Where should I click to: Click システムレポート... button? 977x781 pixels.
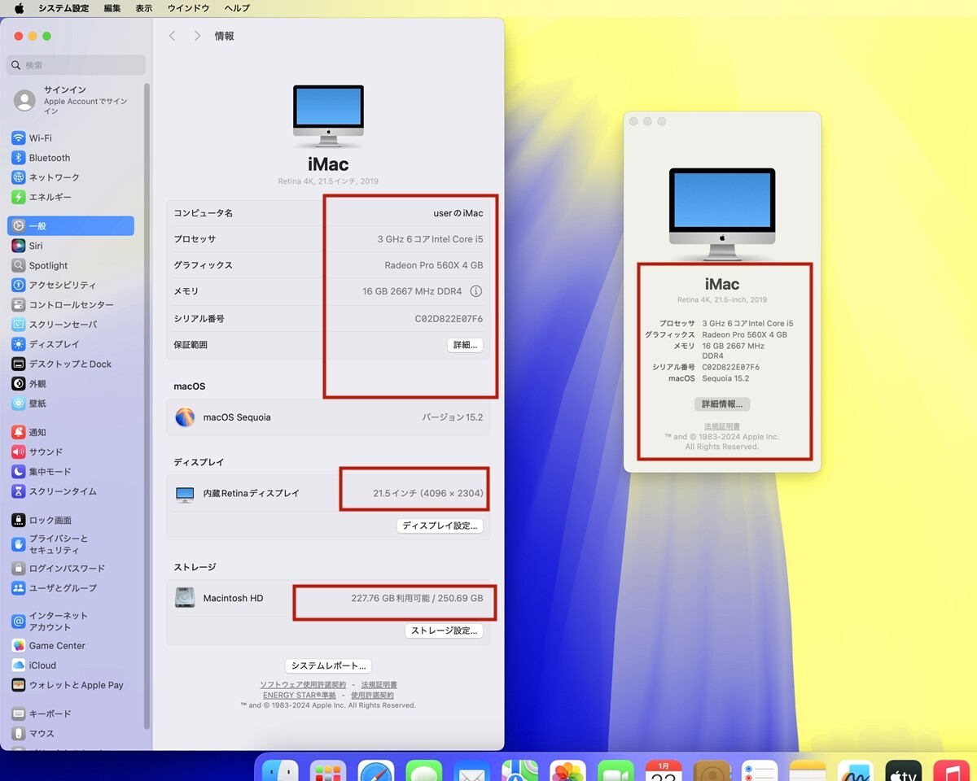[329, 665]
